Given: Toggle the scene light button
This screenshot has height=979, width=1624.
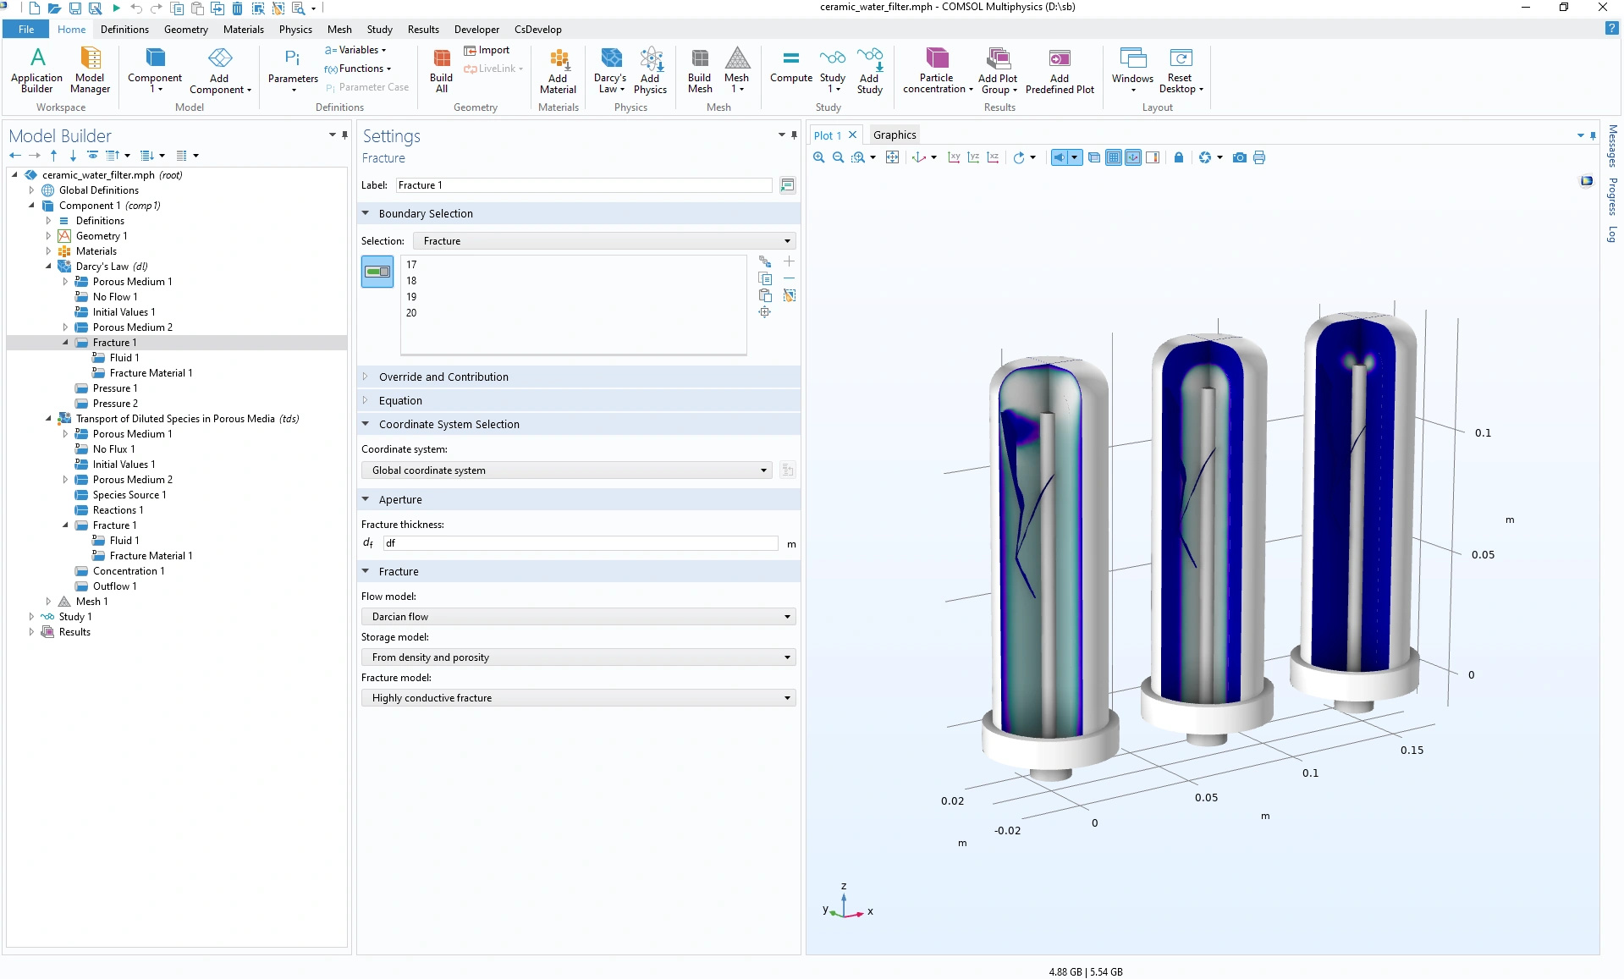Looking at the screenshot, I should tap(1060, 157).
